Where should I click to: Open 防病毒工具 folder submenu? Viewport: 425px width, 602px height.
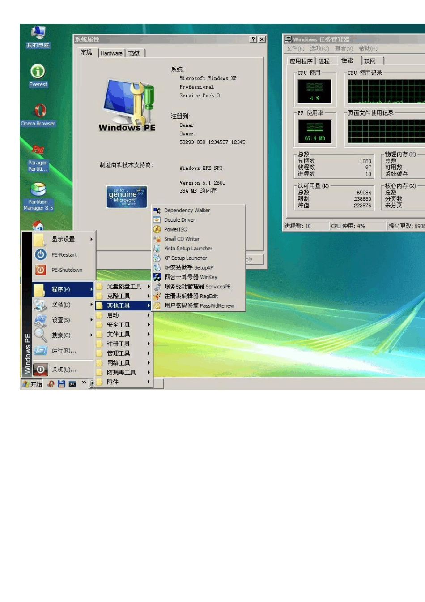click(123, 372)
